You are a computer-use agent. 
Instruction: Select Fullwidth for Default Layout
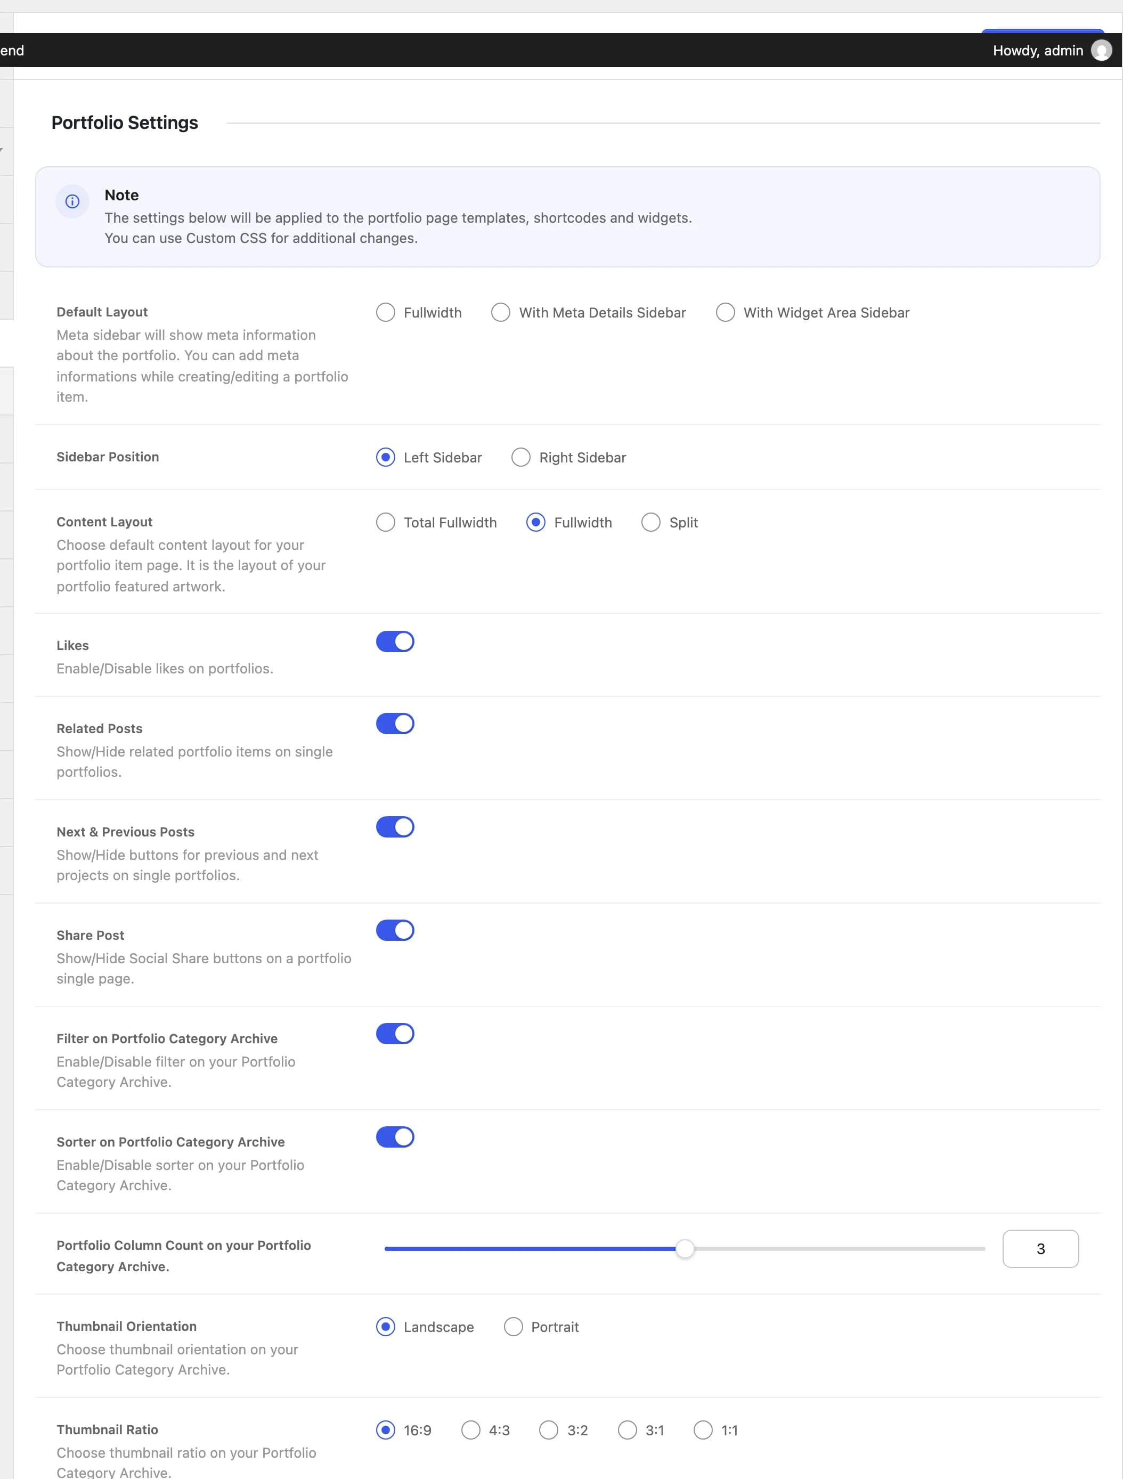(386, 312)
